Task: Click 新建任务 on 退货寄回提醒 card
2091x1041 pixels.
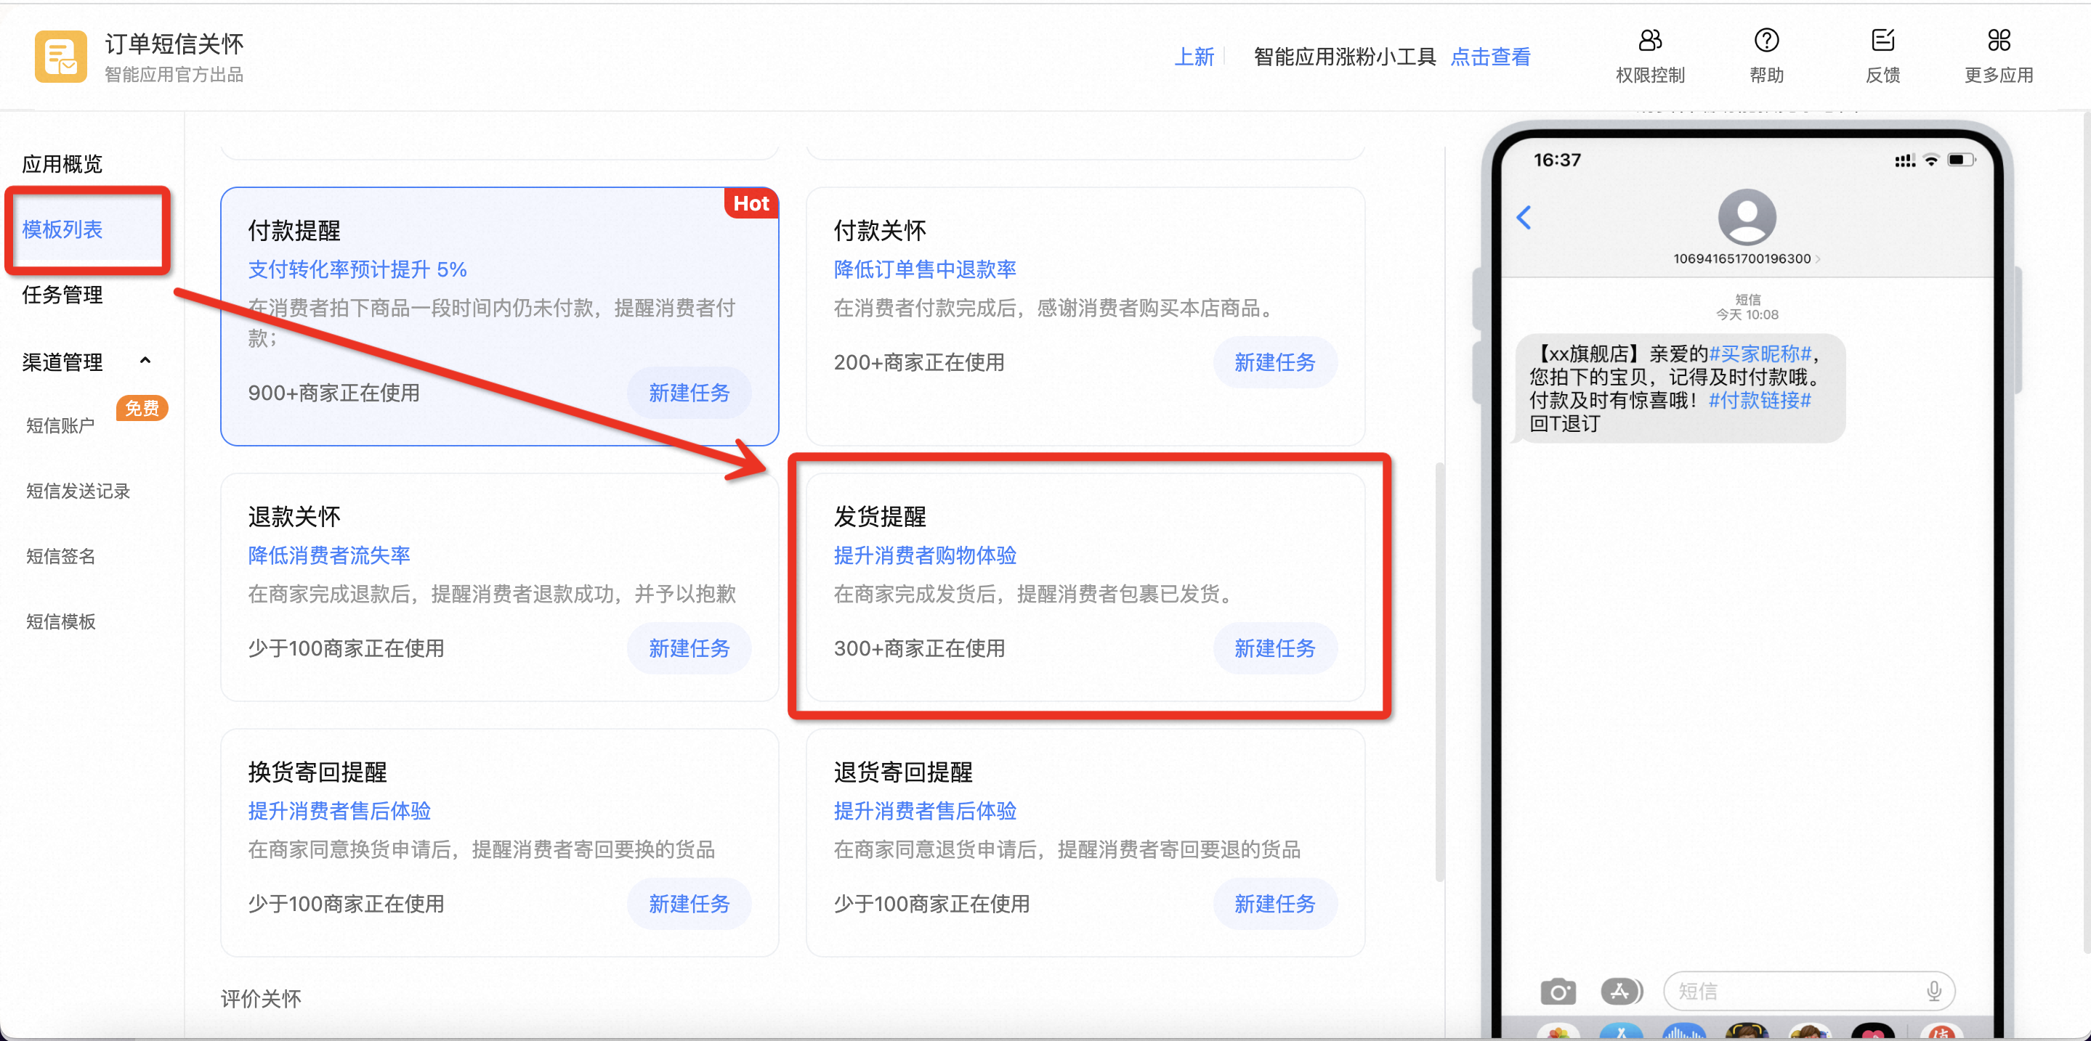Action: click(1274, 904)
